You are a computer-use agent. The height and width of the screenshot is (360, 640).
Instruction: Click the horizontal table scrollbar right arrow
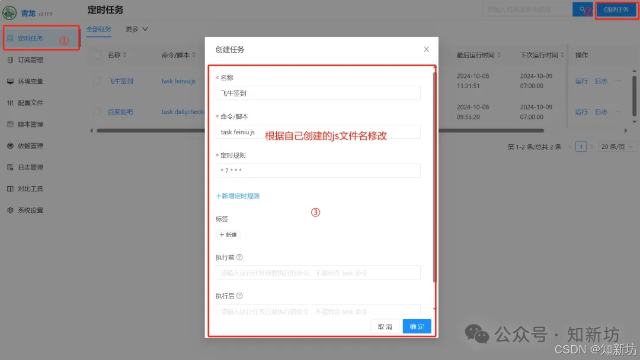point(626,131)
